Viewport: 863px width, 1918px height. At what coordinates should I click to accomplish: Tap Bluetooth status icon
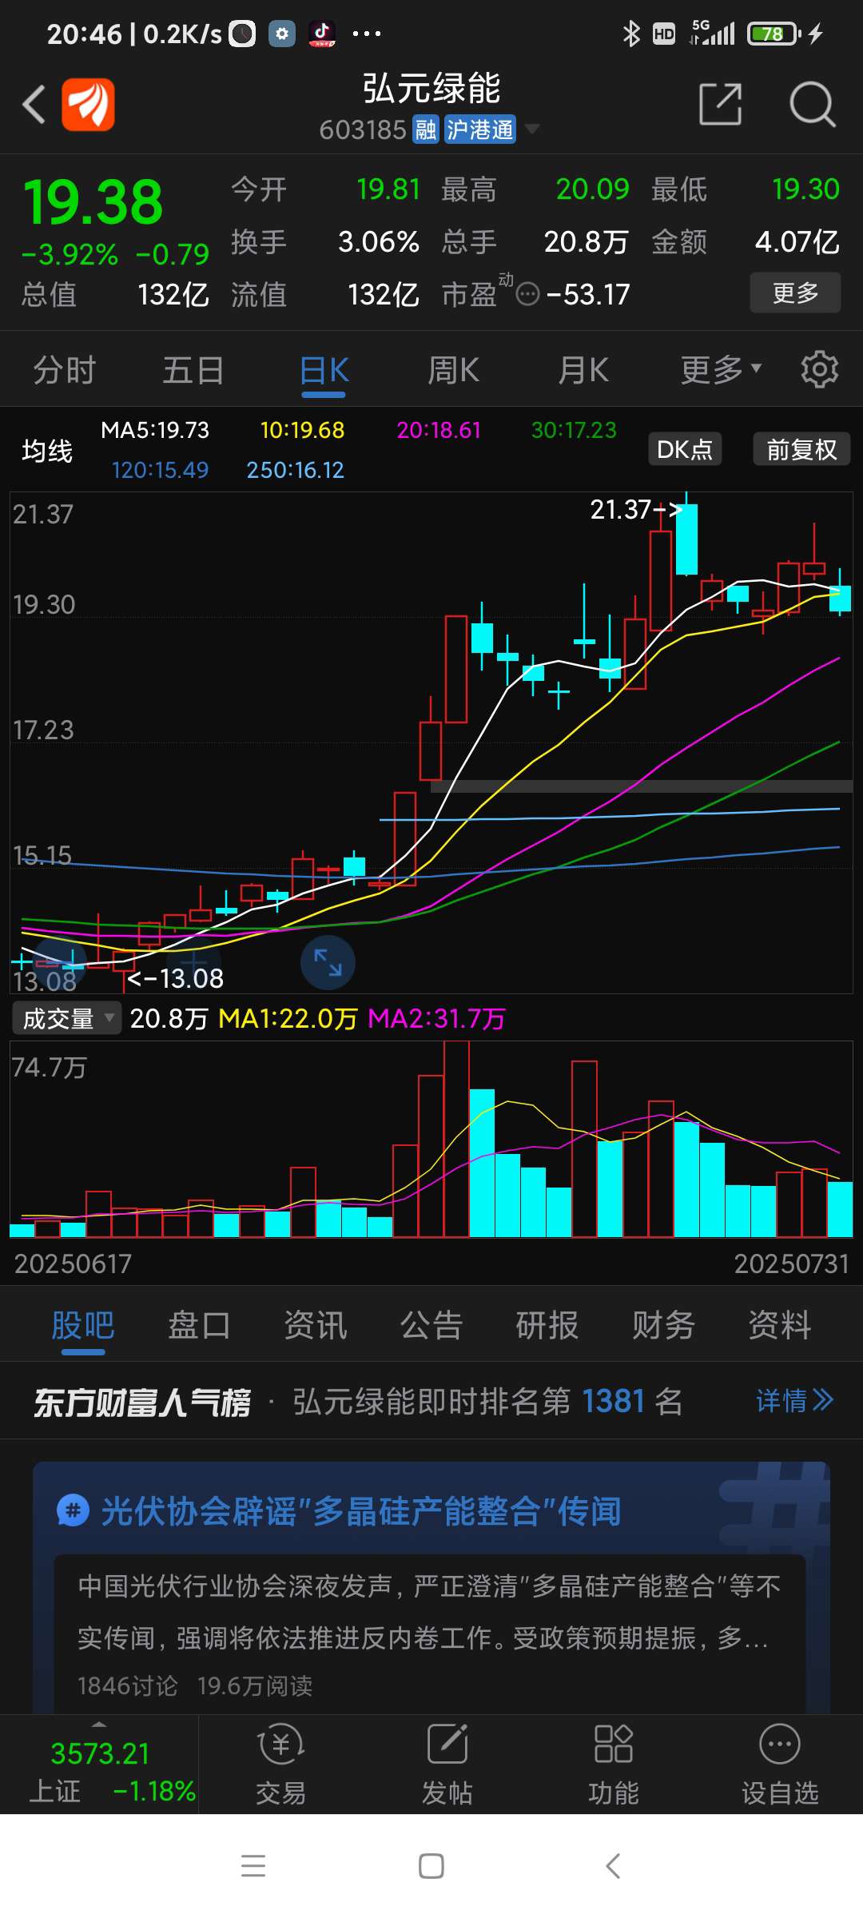coord(631,34)
